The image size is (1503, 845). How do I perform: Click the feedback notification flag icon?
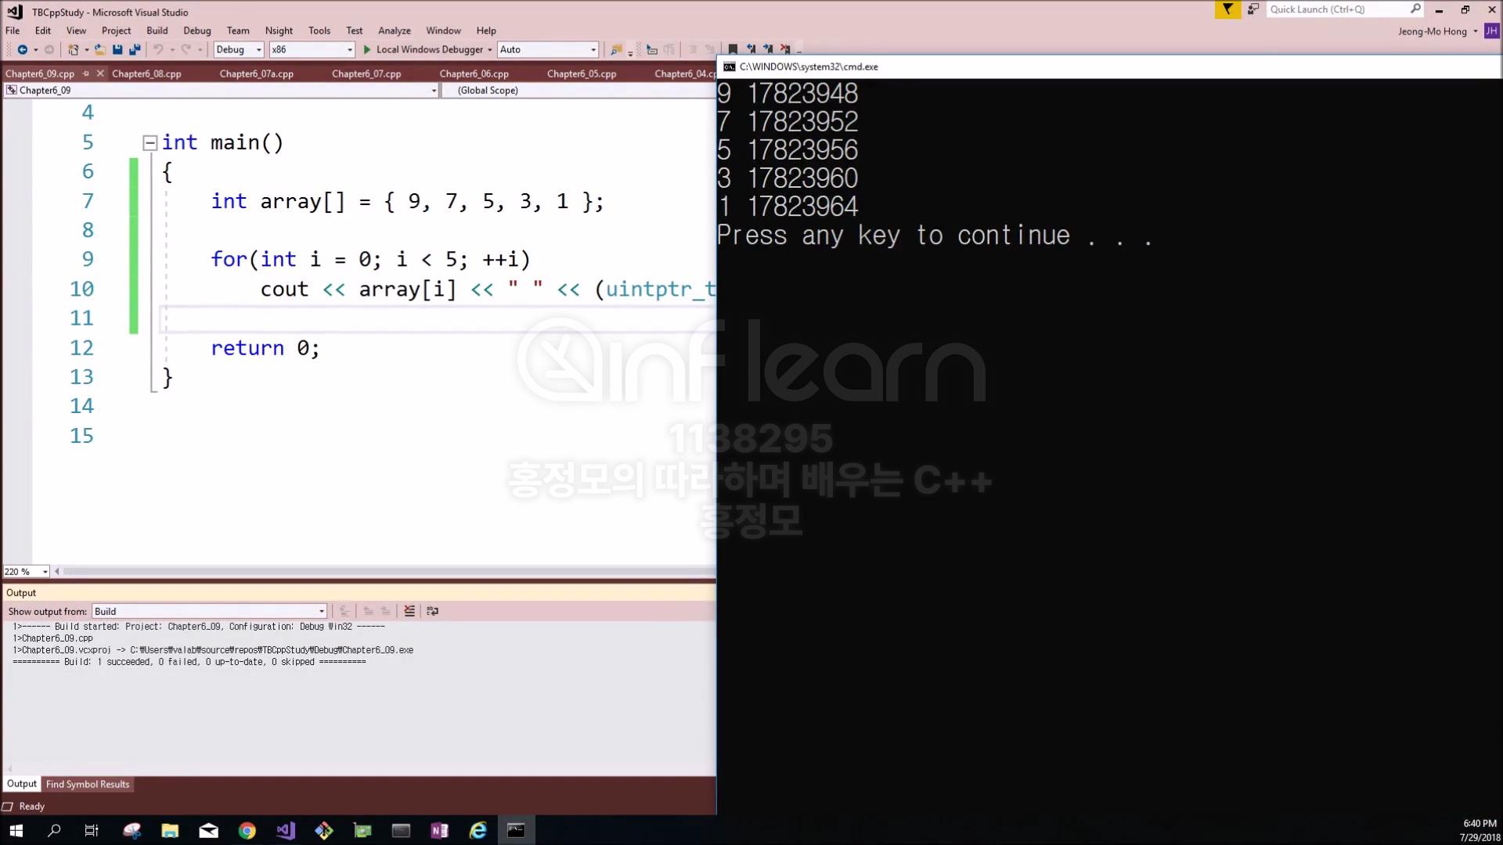[1227, 9]
